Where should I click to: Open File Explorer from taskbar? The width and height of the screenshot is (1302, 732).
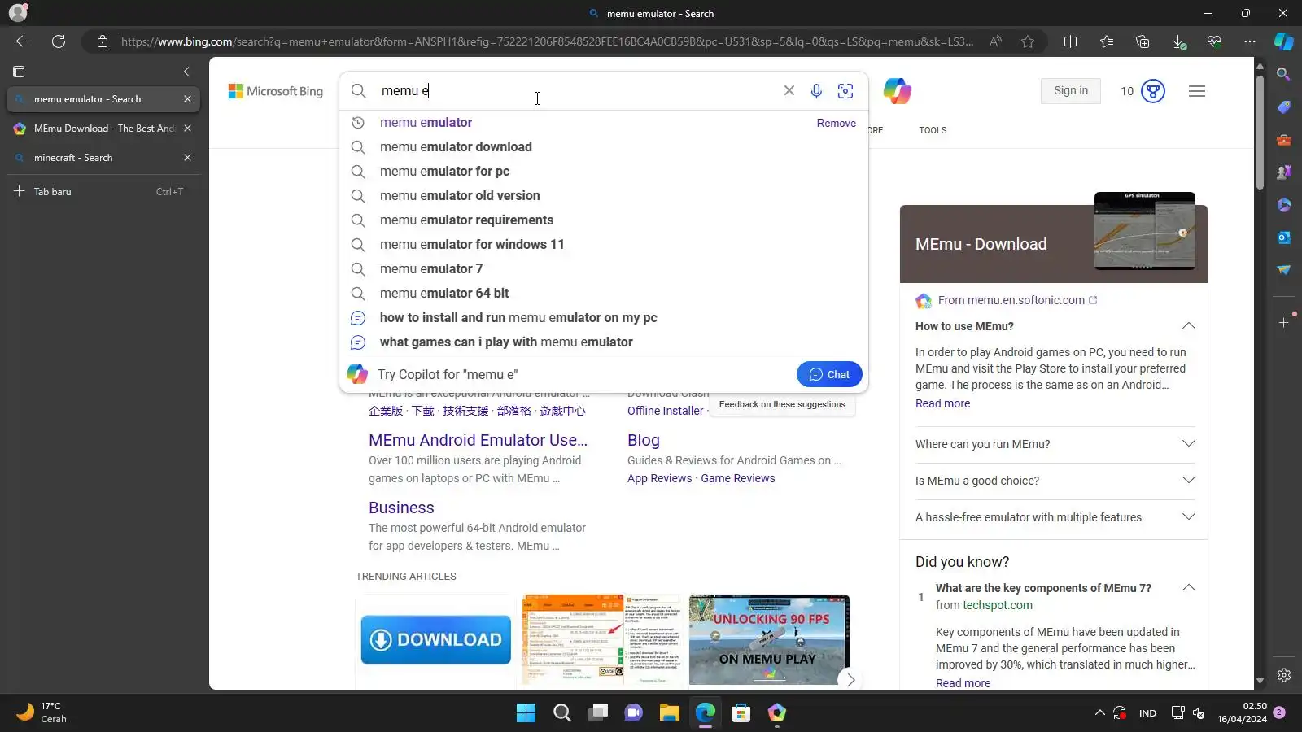670,713
